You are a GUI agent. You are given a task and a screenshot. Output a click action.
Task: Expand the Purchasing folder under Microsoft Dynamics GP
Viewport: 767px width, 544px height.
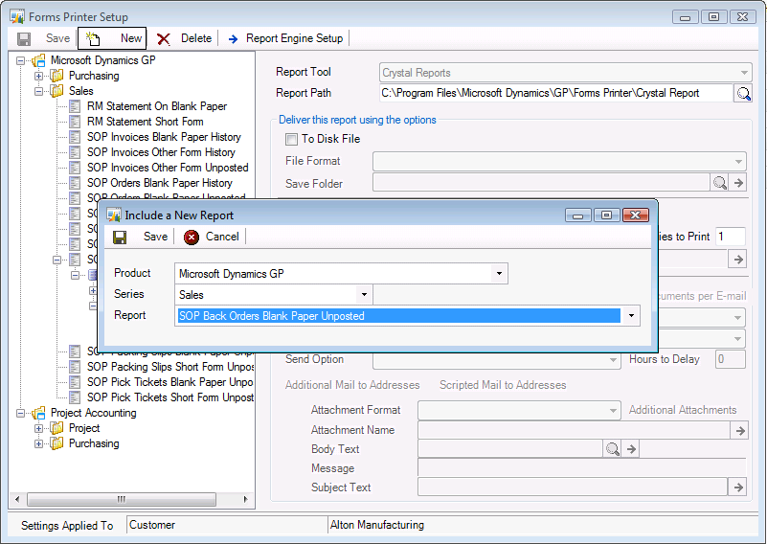click(39, 76)
